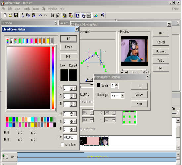Click the timeline scroll down arrow
This screenshot has height=165, width=182.
(178, 148)
